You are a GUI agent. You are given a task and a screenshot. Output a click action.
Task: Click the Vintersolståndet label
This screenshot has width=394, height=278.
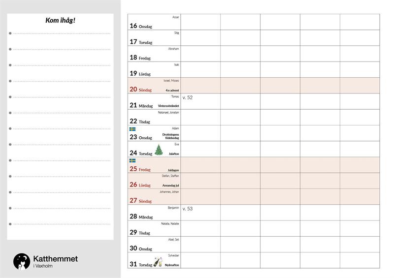(168, 106)
